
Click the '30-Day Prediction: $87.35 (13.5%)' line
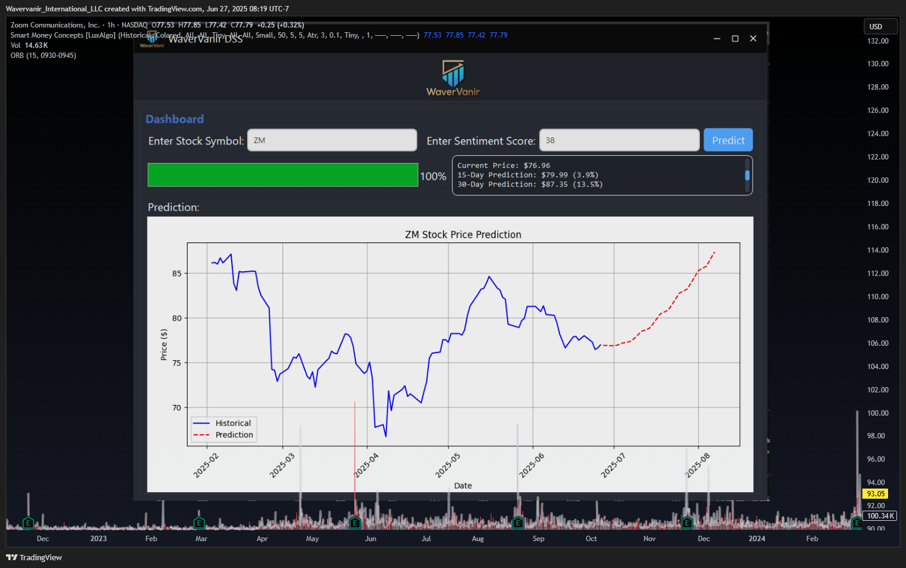tap(530, 185)
